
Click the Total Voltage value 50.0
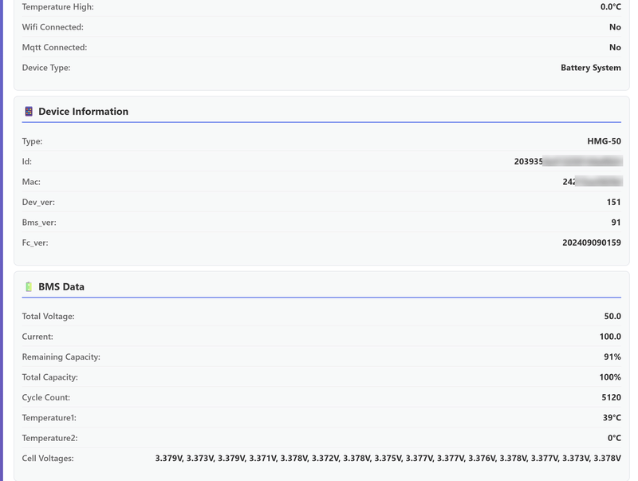tap(612, 317)
